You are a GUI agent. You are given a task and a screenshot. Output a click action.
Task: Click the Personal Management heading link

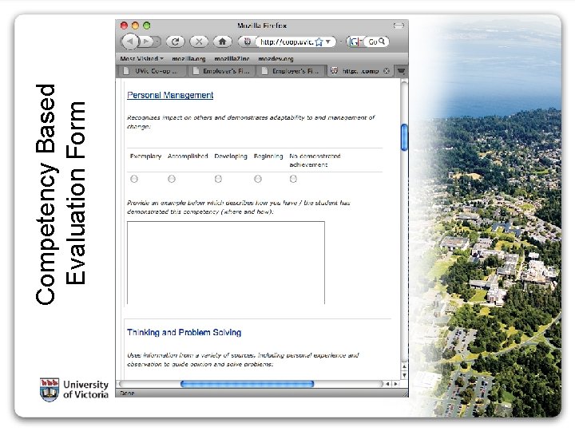pos(170,95)
